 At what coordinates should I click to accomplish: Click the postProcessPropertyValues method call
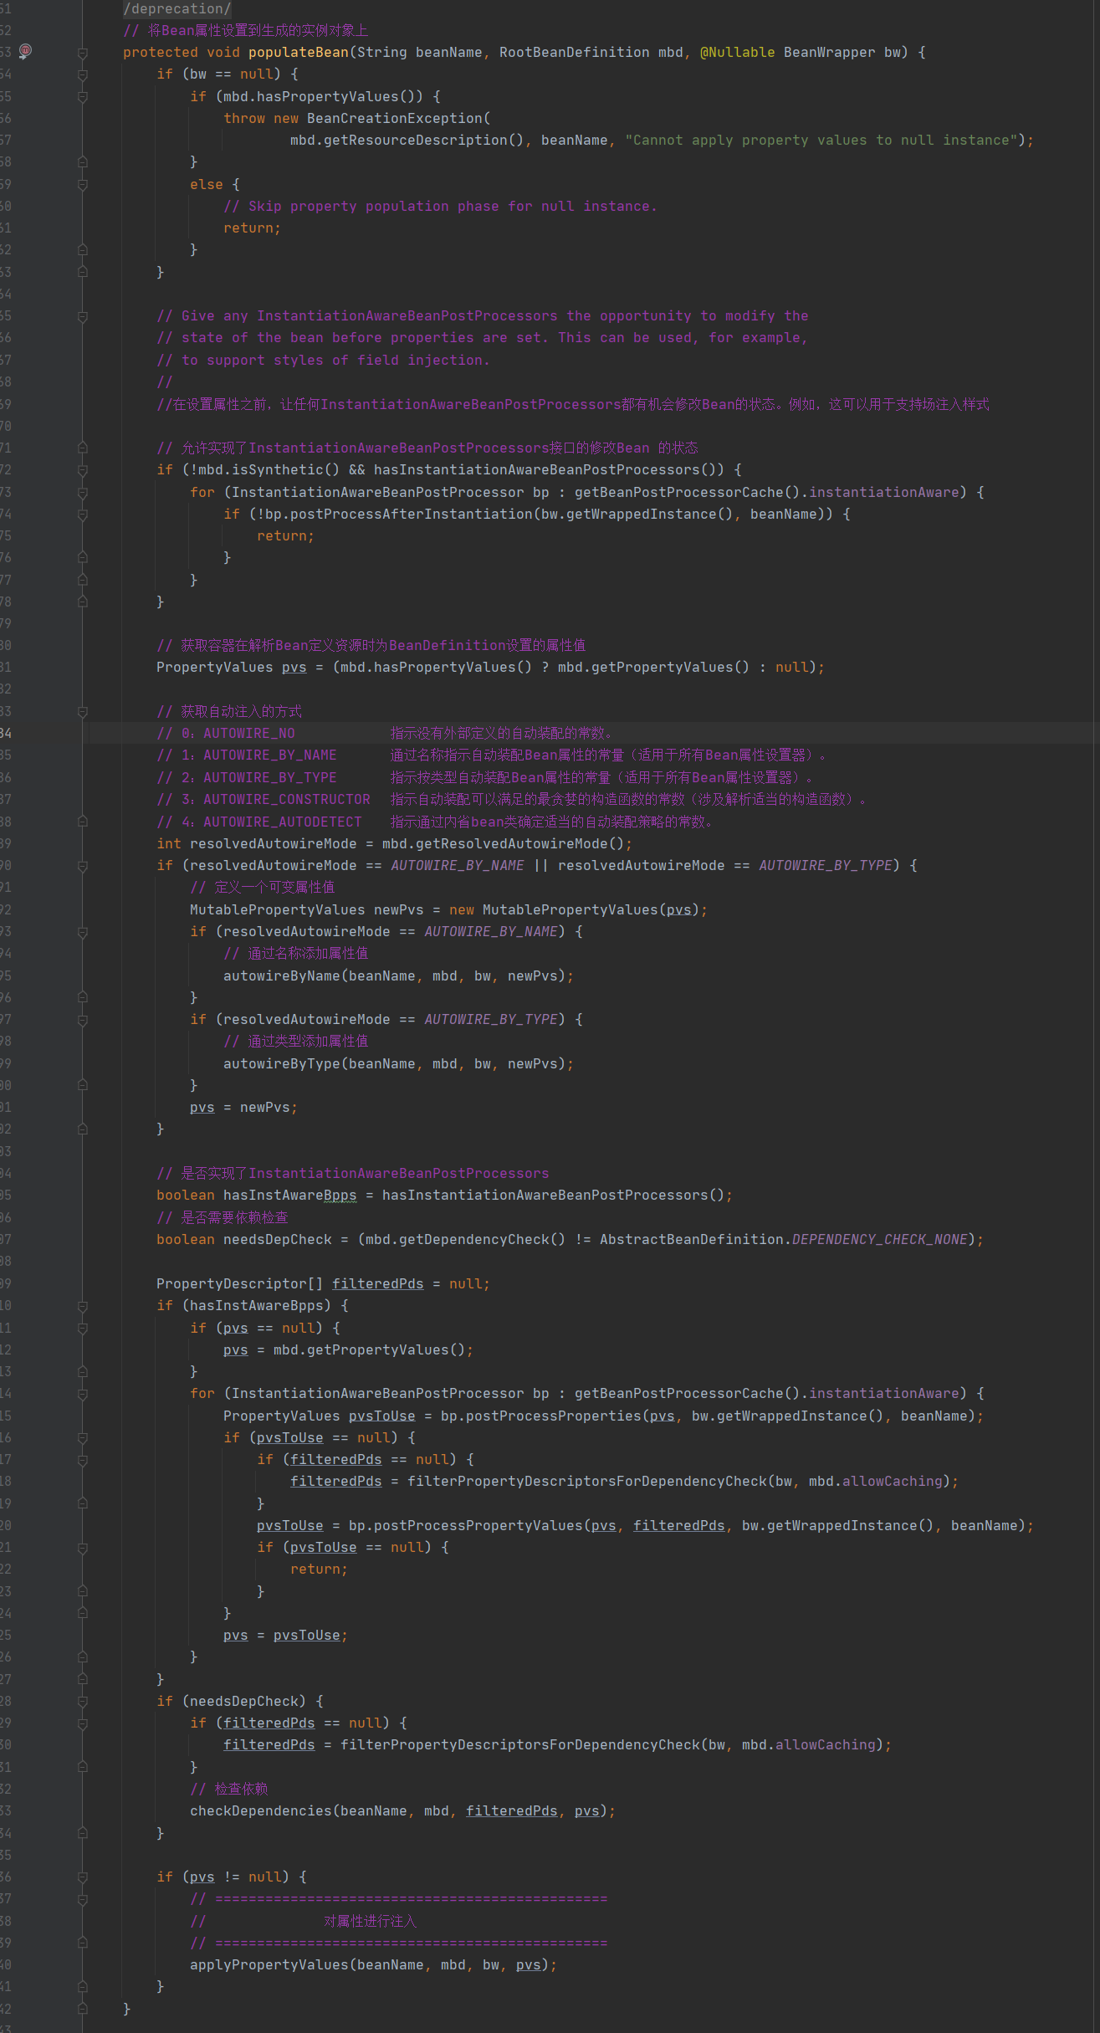point(478,1525)
